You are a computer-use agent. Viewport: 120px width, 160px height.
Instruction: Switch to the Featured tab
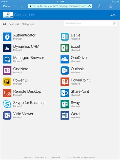(14, 24)
